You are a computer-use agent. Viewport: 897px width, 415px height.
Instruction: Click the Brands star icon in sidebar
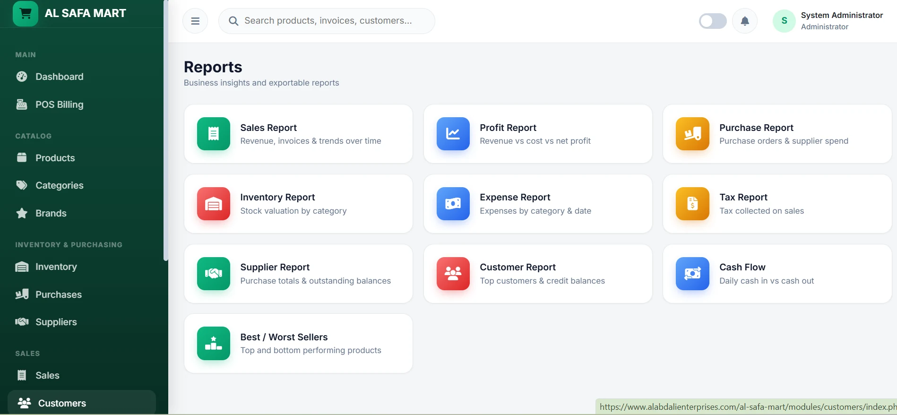click(22, 213)
